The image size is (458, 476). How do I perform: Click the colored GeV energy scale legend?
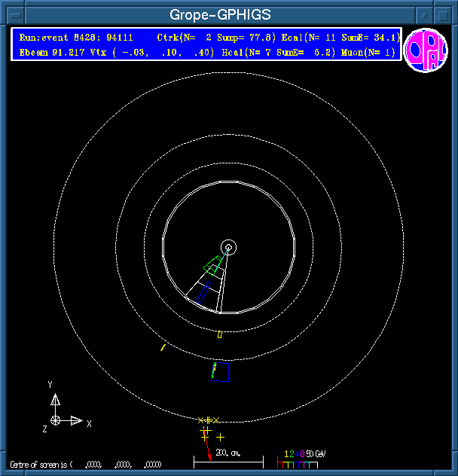click(x=303, y=459)
